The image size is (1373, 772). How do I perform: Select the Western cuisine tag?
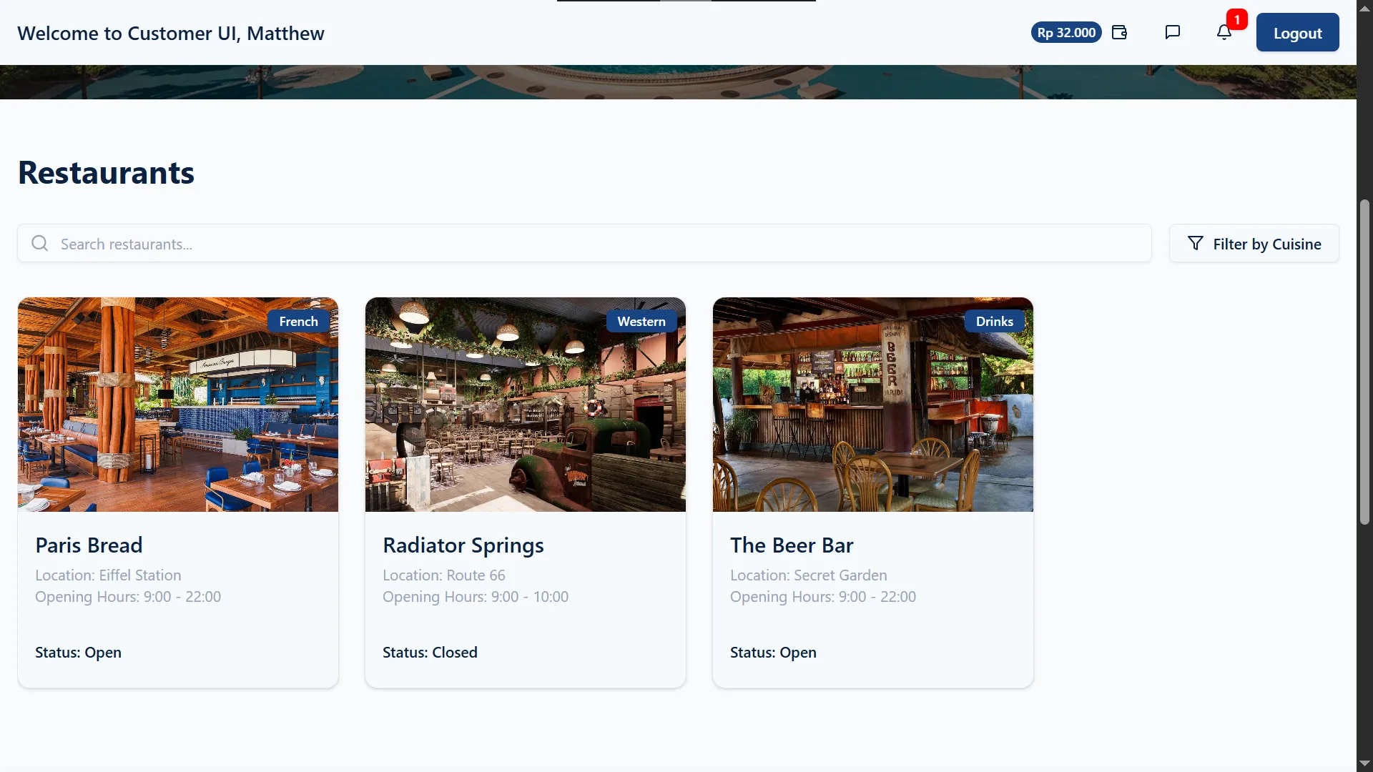coord(641,322)
